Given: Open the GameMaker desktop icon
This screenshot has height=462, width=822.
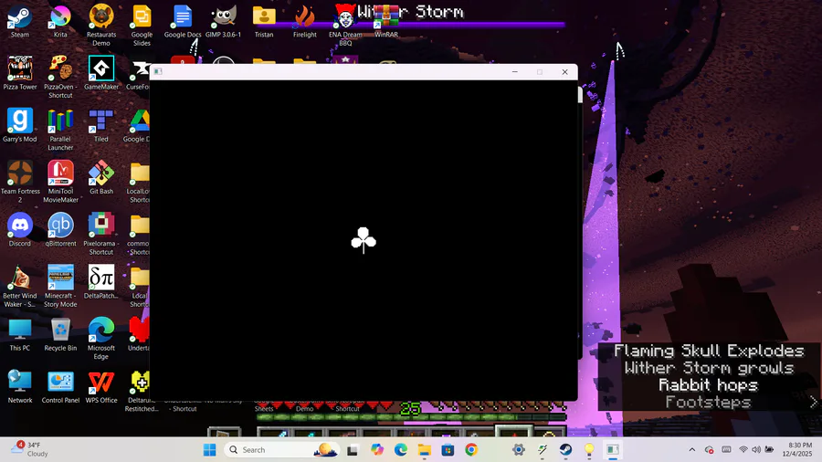Looking at the screenshot, I should 101,73.
